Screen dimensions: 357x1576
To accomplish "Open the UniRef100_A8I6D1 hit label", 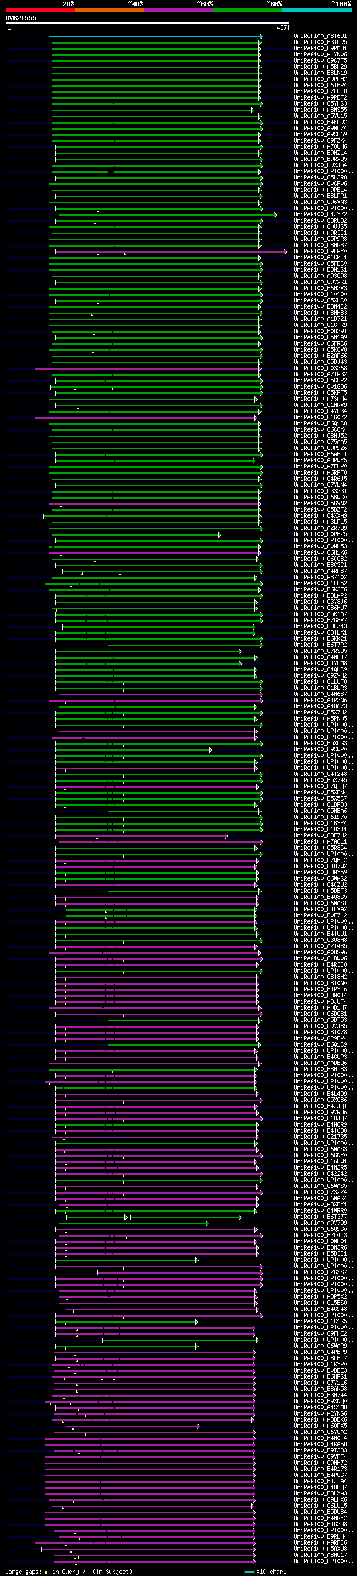I will (x=320, y=36).
